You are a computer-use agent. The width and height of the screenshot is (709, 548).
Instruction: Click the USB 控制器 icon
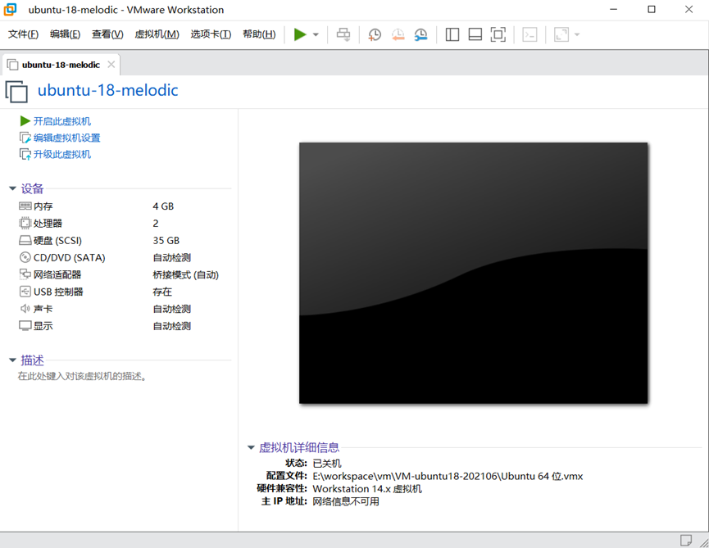click(25, 292)
